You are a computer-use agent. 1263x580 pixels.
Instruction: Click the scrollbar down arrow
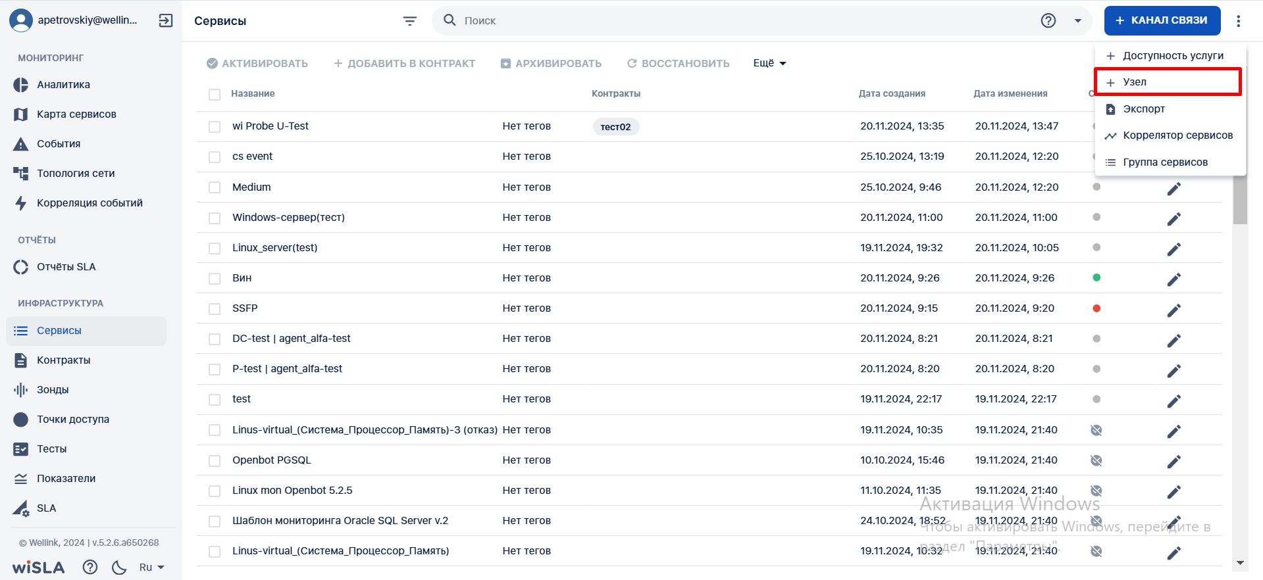tap(1240, 563)
